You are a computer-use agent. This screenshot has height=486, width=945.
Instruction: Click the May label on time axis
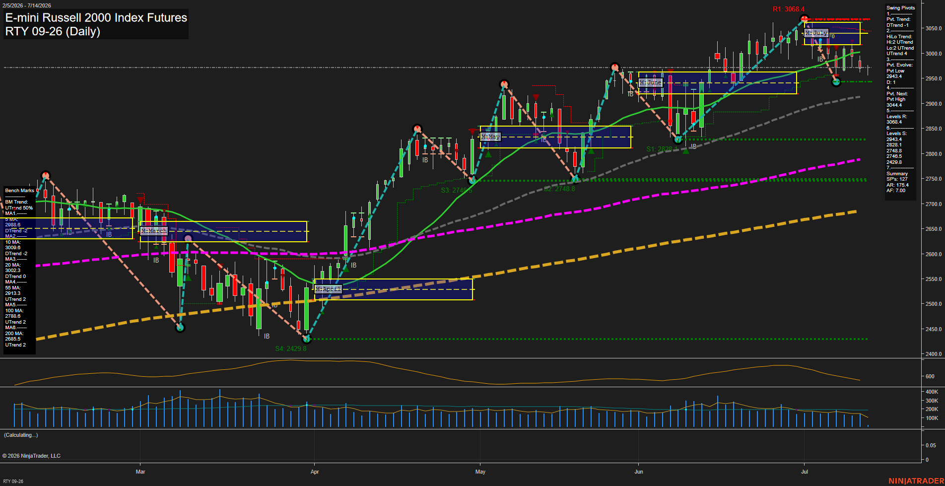[x=480, y=472]
